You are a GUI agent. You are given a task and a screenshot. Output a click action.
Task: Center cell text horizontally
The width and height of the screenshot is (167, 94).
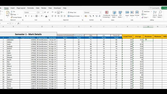coord(55,16)
